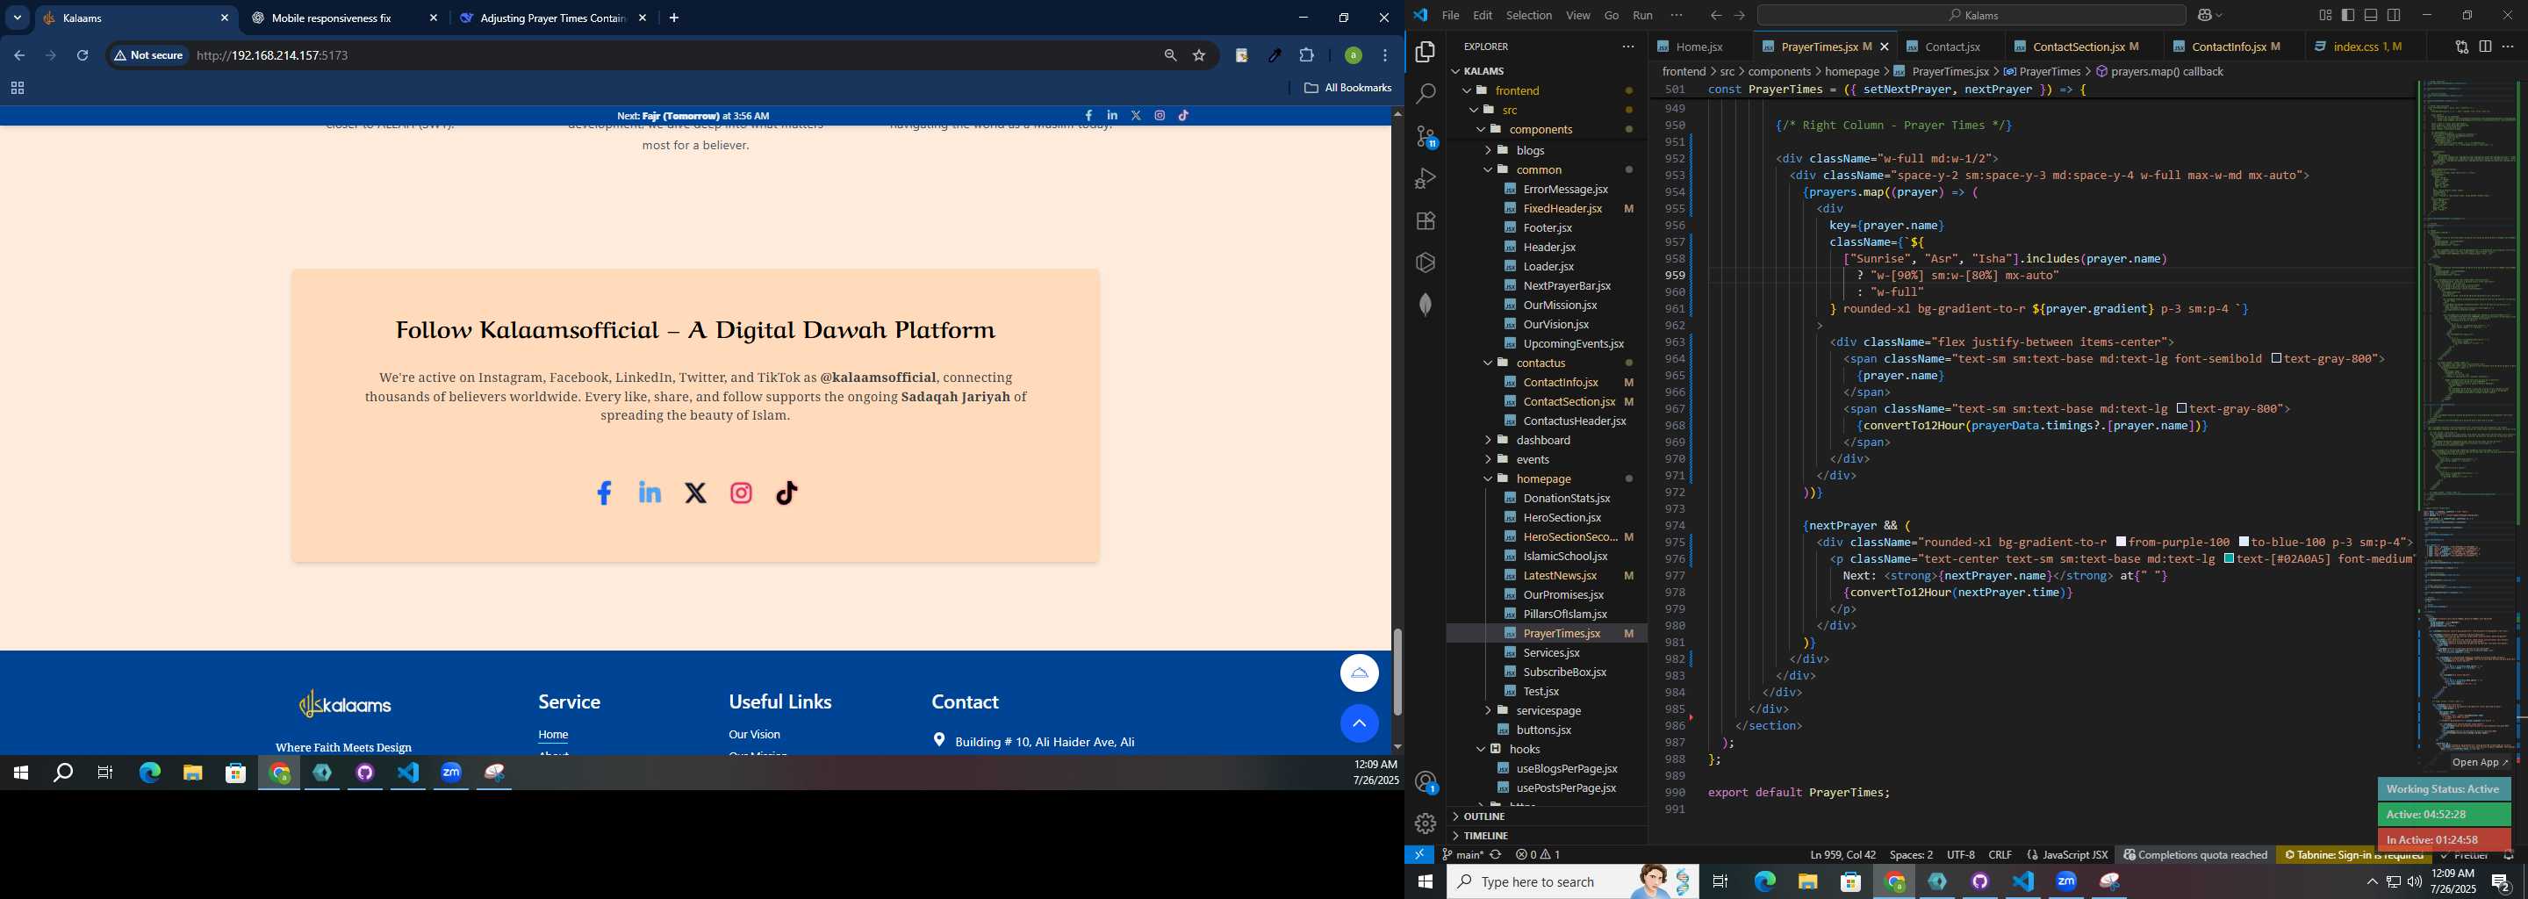The height and width of the screenshot is (899, 2528).
Task: Open the Selection menu in VS Code
Action: point(1529,16)
